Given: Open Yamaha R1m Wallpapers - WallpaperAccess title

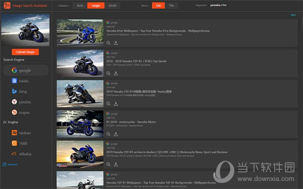Looking at the screenshot, I should 158,31.
